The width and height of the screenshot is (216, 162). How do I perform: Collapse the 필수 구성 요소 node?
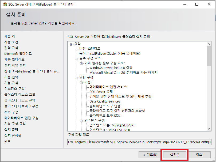click(x=76, y=59)
